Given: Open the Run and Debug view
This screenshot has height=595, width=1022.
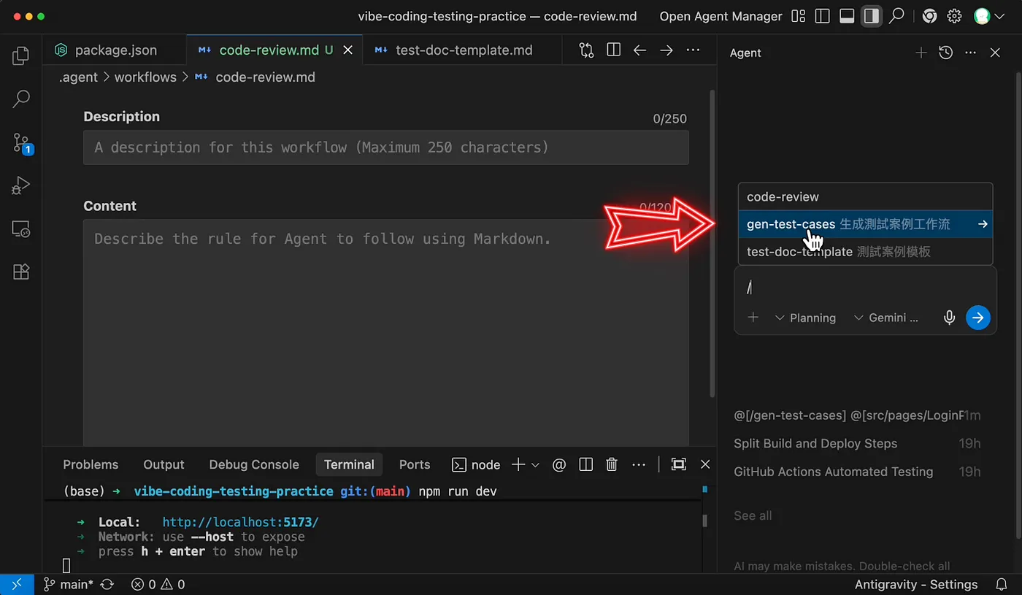Looking at the screenshot, I should coord(21,185).
